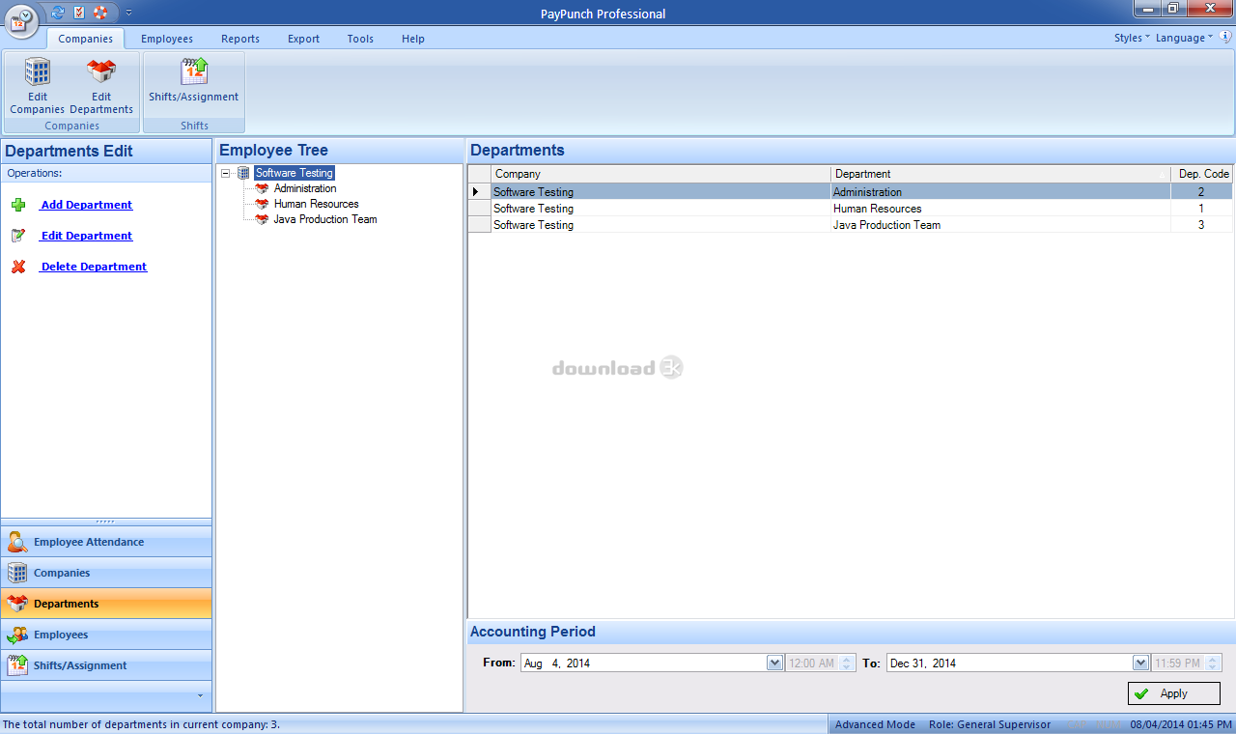Open Shifts/Assignment from the ribbon
The image size is (1236, 734).
pos(193,80)
